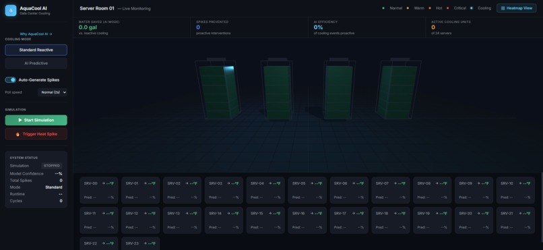Open the SRV-09 server card

tap(474, 190)
